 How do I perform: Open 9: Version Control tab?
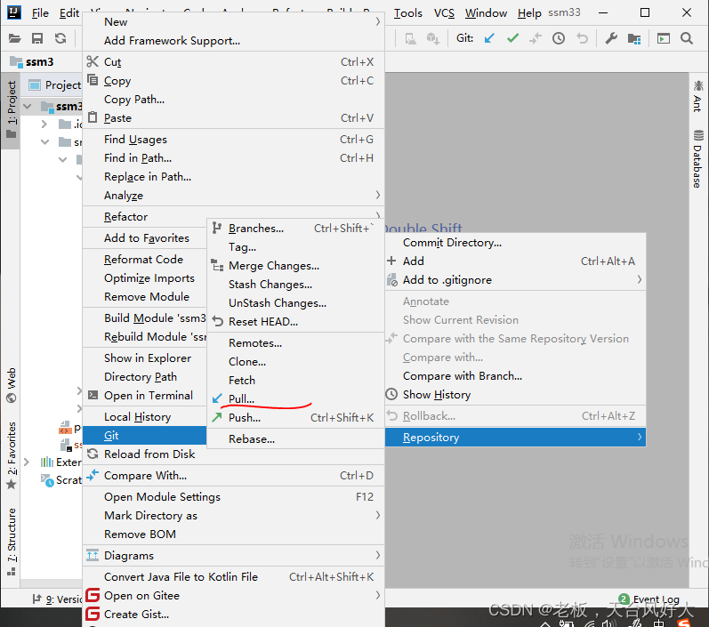tap(57, 599)
